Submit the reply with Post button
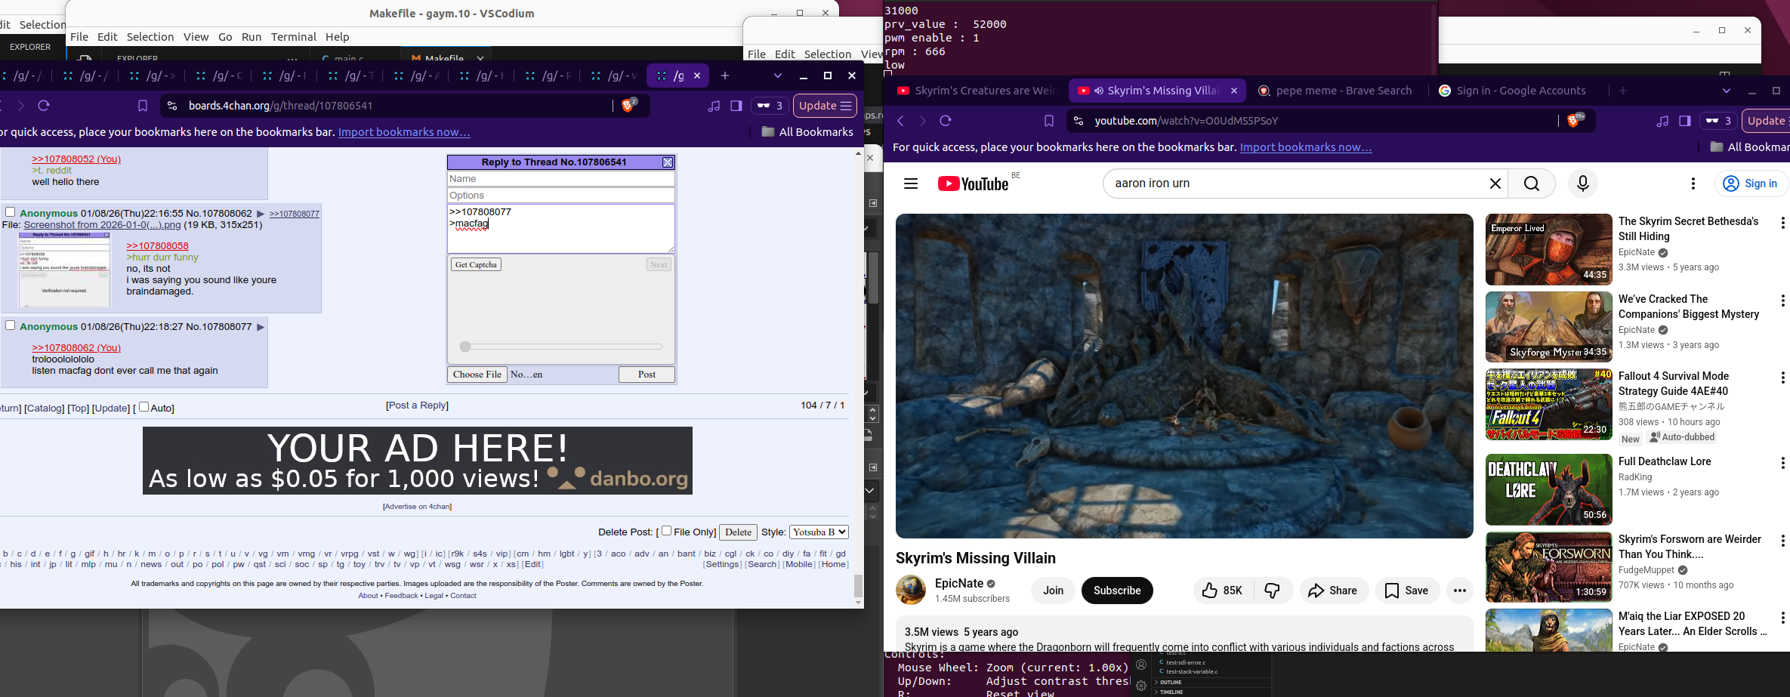Screen dimensions: 1790x697 [x=647, y=375]
